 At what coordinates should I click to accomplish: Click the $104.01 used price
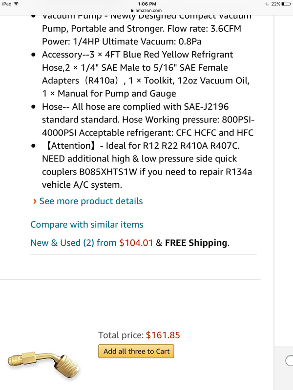(136, 242)
